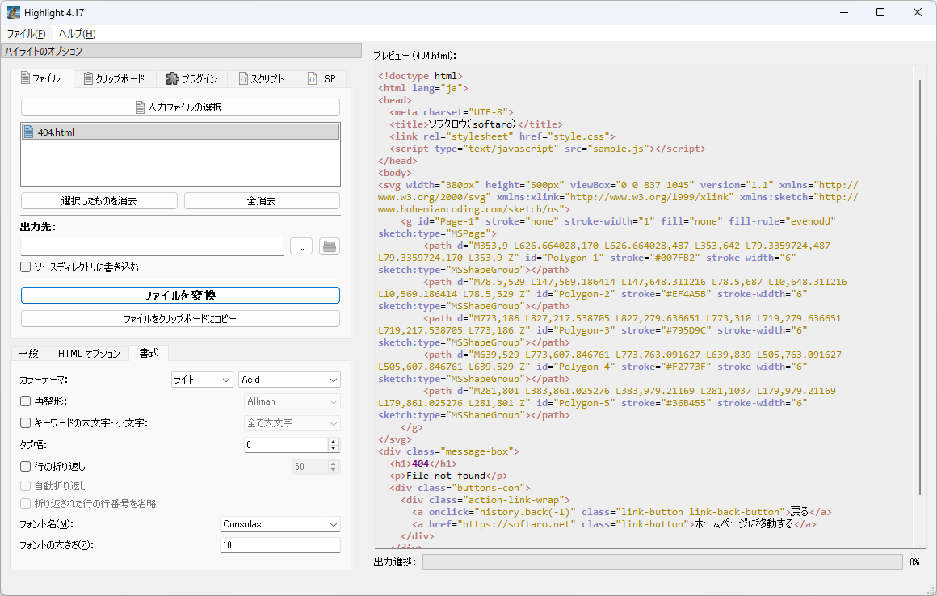This screenshot has height=596, width=937.
Task: Click the 出力進捗 progress bar
Action: pos(662,562)
